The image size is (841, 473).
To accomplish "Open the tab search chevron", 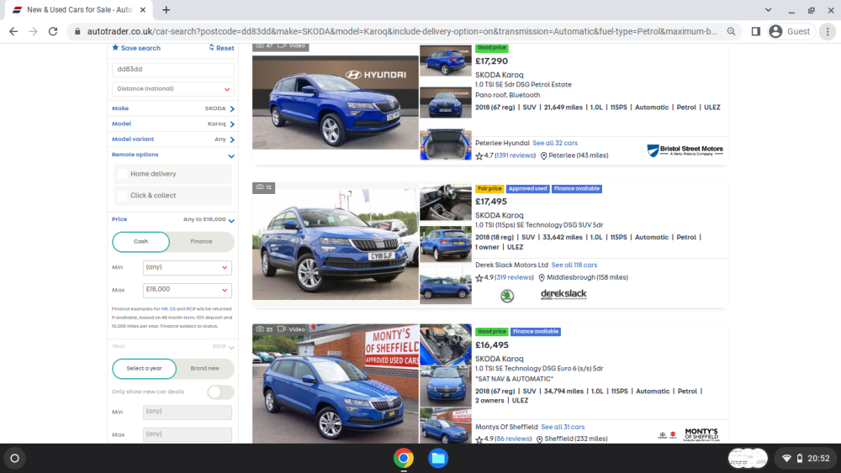I will pyautogui.click(x=768, y=9).
